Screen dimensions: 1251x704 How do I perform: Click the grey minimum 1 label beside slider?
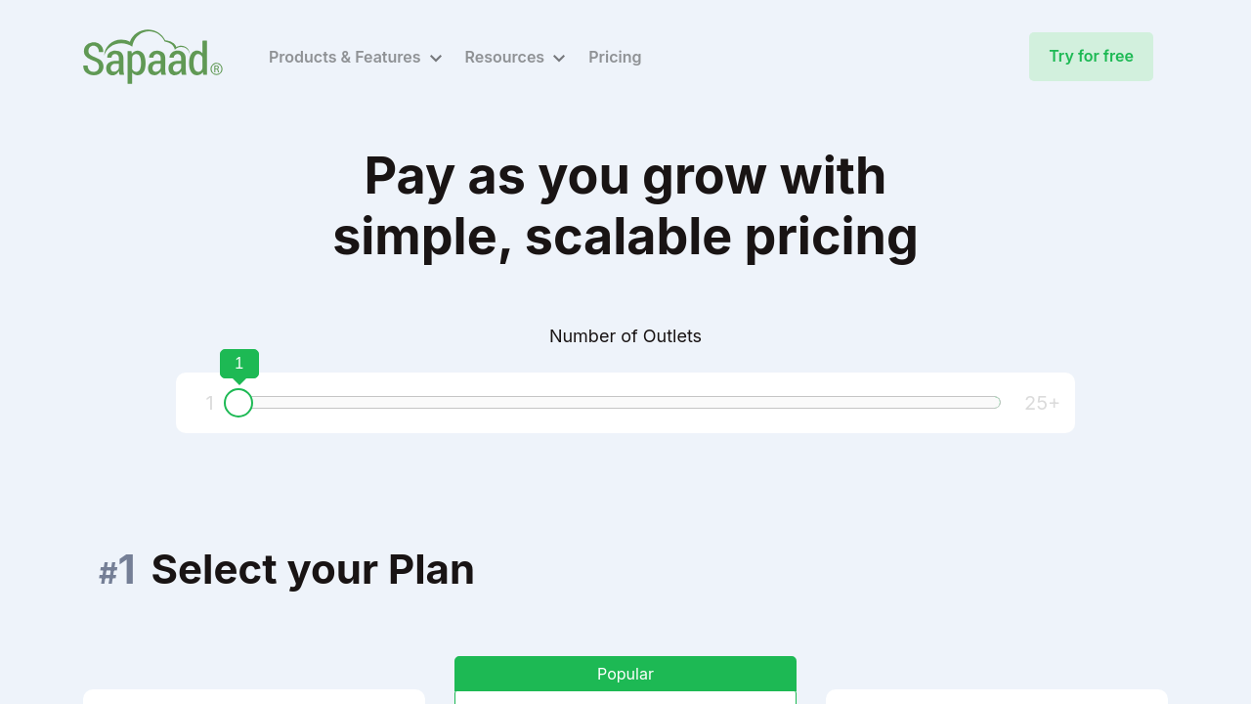(209, 403)
